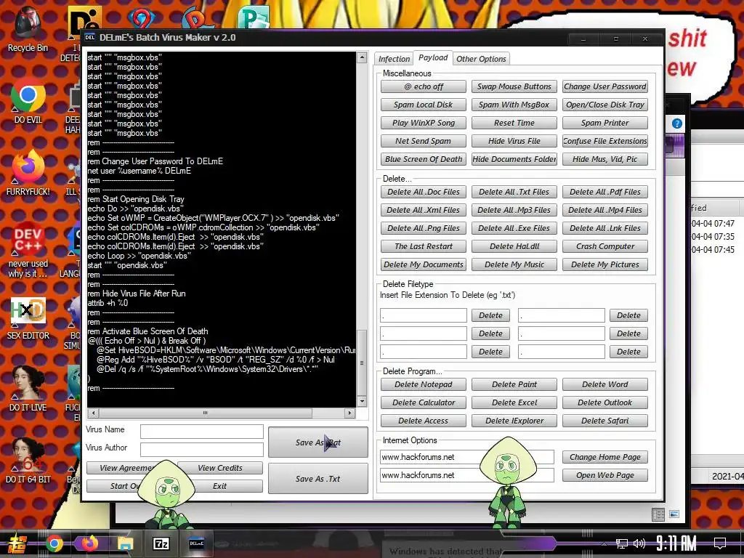Select the 04-04 07:47 row in the background window
The width and height of the screenshot is (744, 558).
(x=713, y=224)
